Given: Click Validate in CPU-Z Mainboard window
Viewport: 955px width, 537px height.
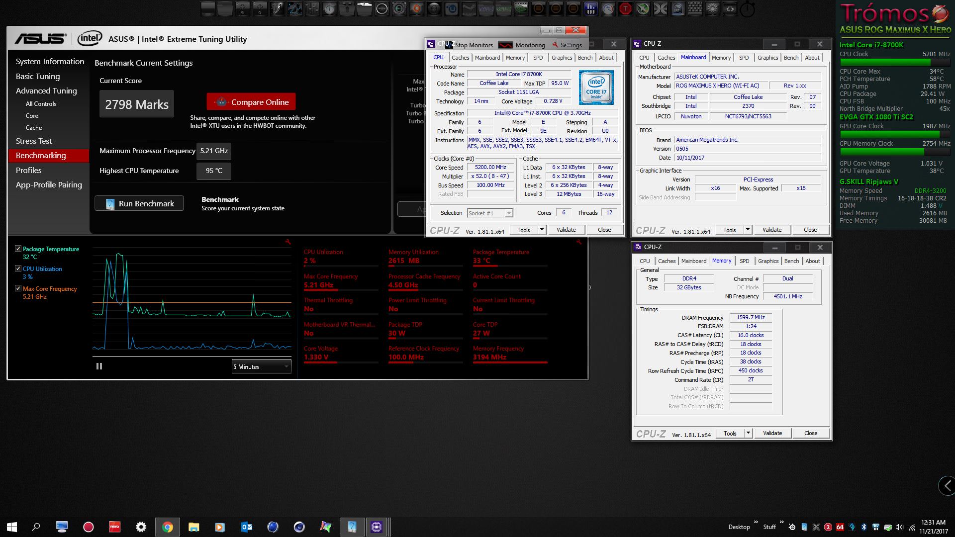Looking at the screenshot, I should (772, 230).
